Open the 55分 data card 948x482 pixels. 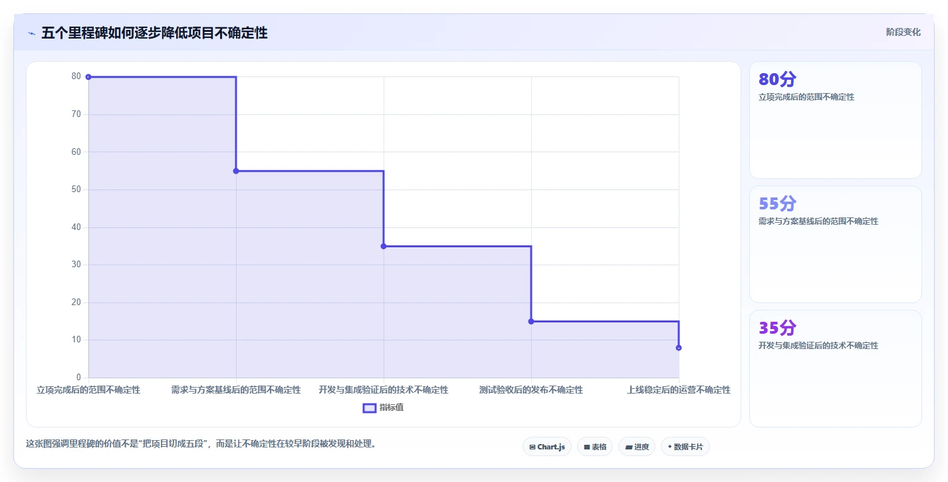[x=836, y=245]
